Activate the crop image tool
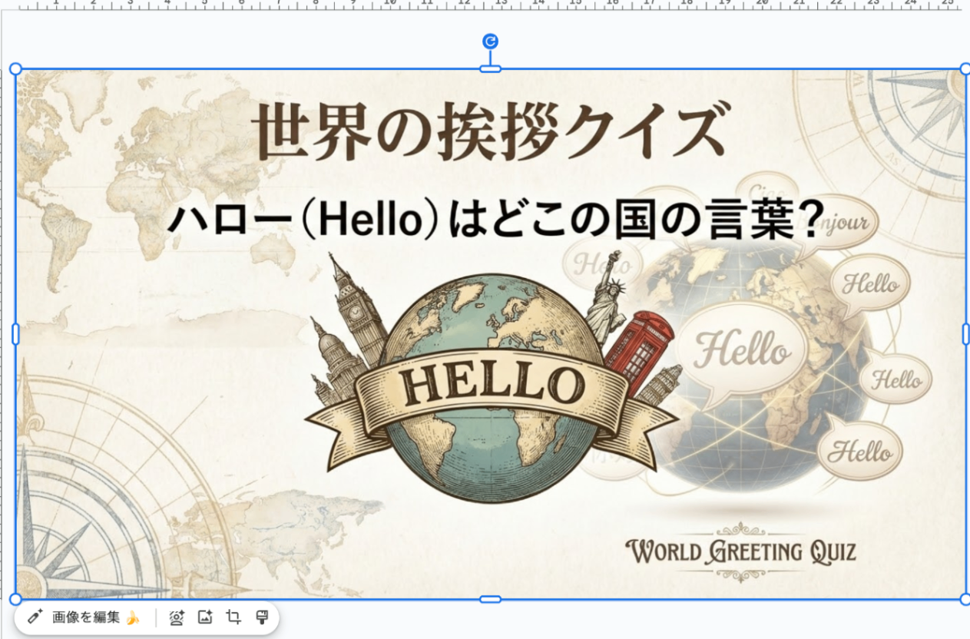The height and width of the screenshot is (639, 970). pos(233,617)
